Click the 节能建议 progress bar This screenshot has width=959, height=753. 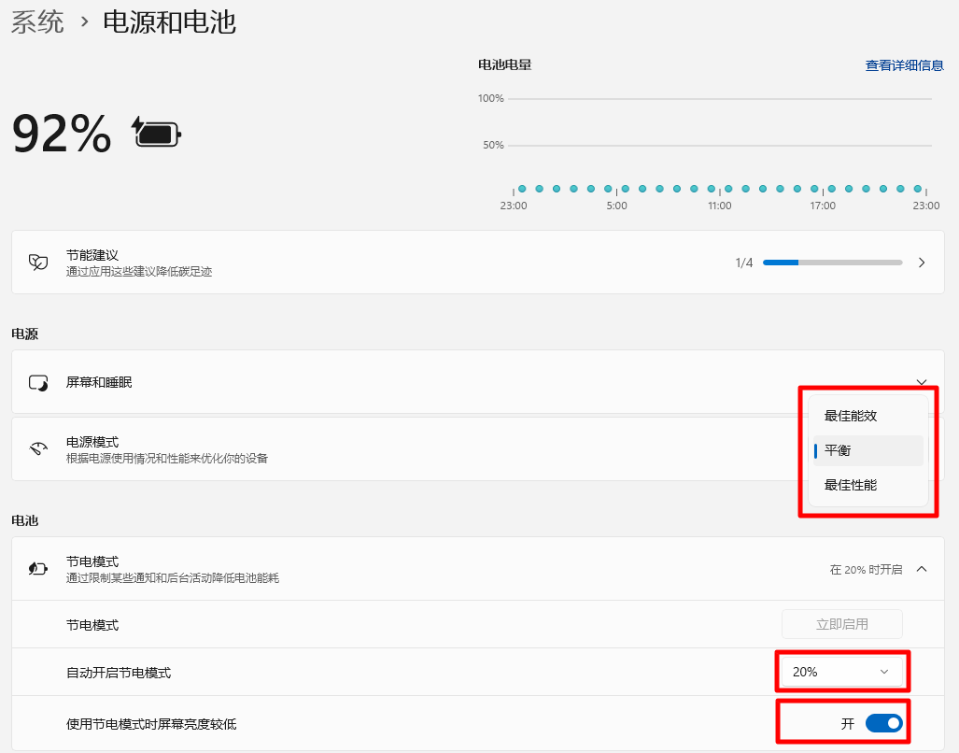tap(832, 263)
